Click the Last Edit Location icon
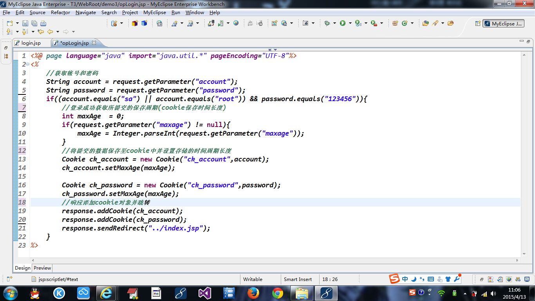Screen dimensions: 535x301 click(40, 32)
